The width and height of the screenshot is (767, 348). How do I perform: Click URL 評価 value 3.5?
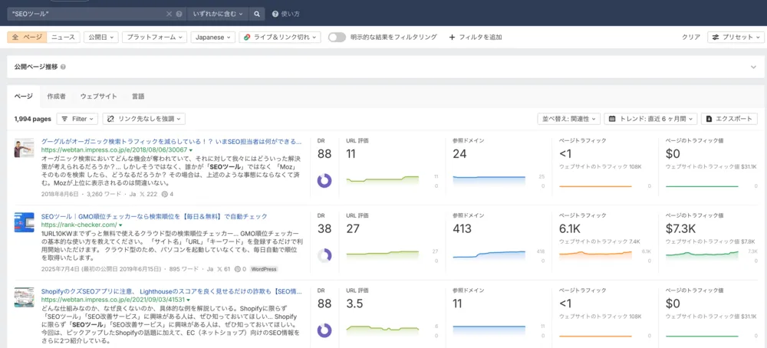click(354, 304)
